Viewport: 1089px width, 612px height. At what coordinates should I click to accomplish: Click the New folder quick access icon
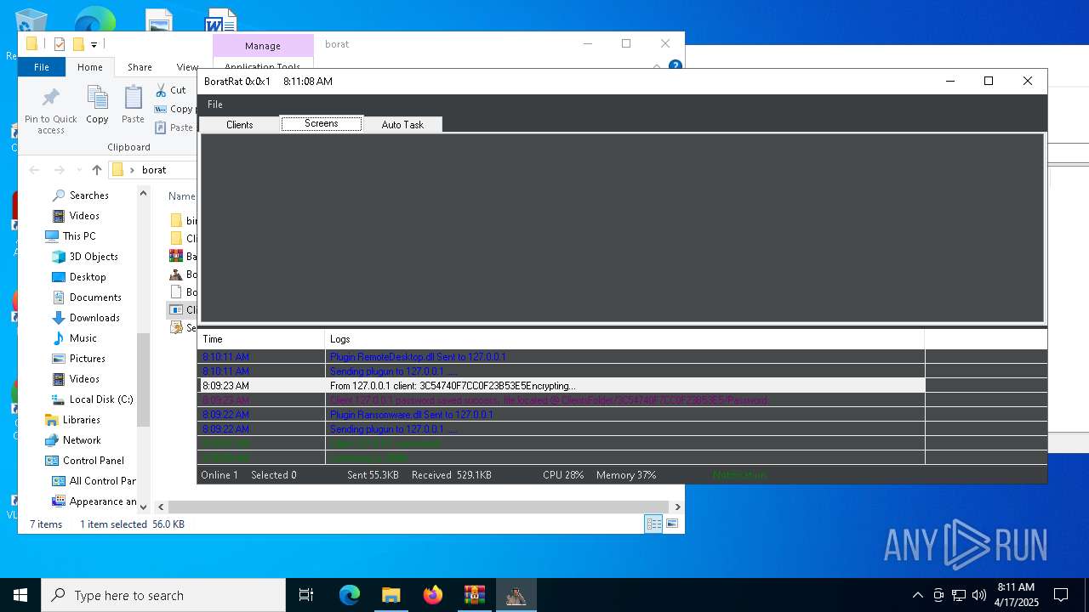[x=78, y=44]
